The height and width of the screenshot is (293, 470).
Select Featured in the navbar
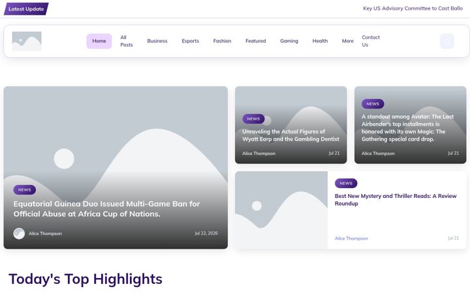(x=256, y=41)
